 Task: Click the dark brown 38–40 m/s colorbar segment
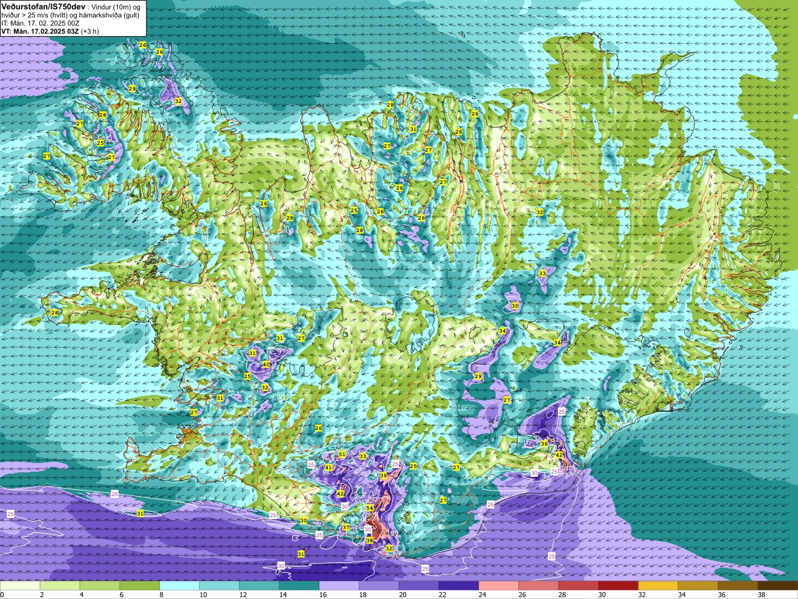pyautogui.click(x=778, y=587)
